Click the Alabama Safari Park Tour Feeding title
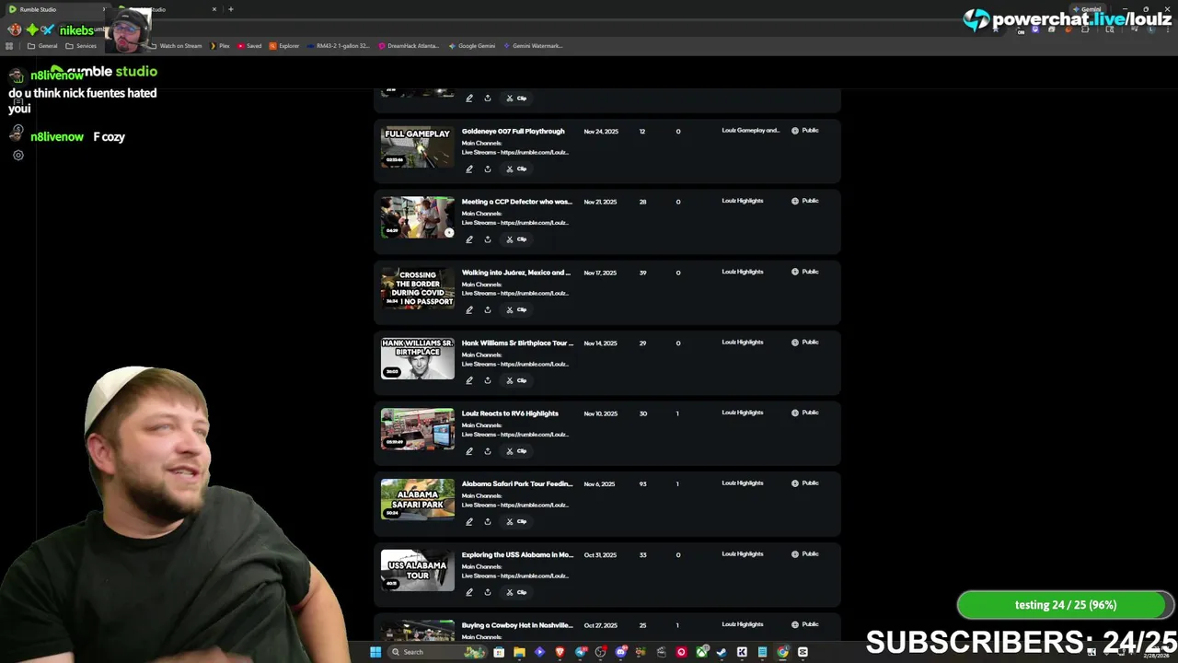This screenshot has width=1178, height=663. click(x=517, y=484)
